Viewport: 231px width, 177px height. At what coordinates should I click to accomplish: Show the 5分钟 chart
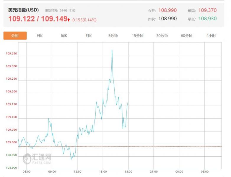113,36
